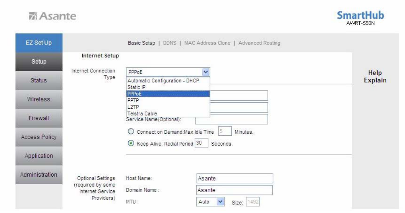Open the Advanced Routing tab

[x=259, y=43]
